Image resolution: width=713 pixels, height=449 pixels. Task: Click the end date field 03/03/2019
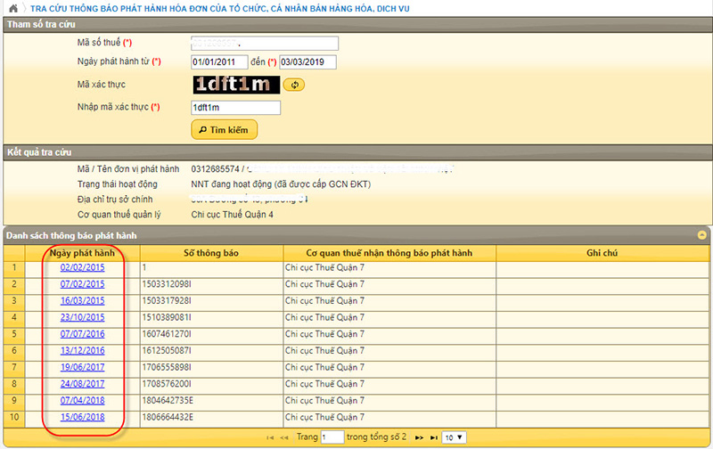click(307, 62)
